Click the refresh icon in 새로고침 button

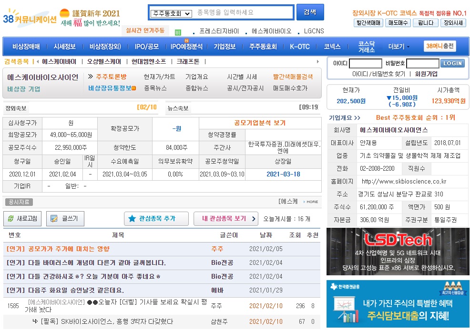(11, 219)
